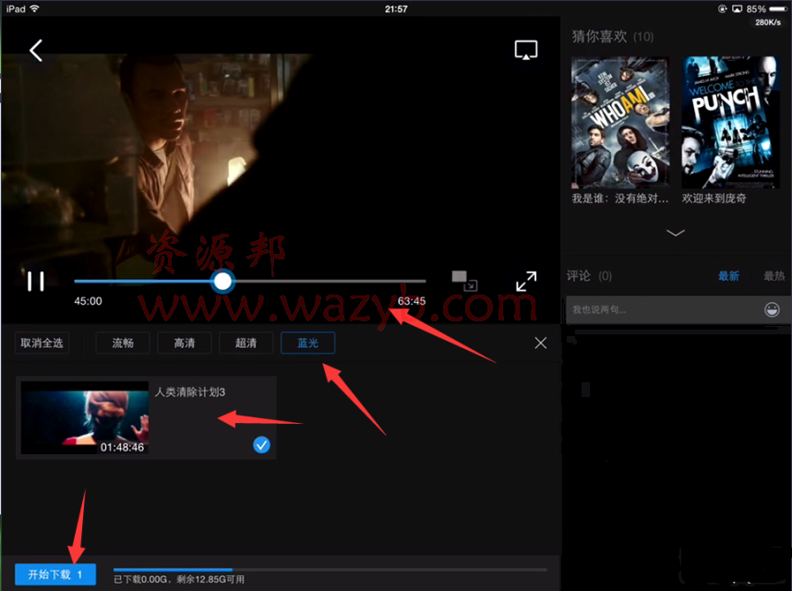Click the playback progress slider knob

click(222, 282)
